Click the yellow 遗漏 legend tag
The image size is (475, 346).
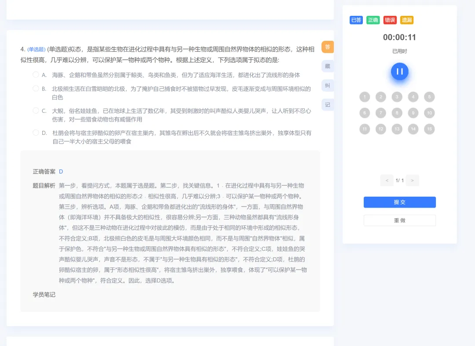coord(407,20)
